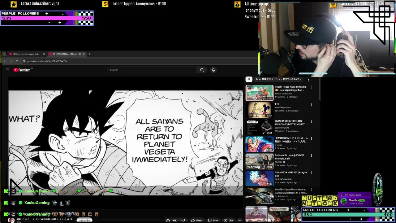Mute the DRAGON BALL tab audio icon
This screenshot has width=396, height=223.
80,54
